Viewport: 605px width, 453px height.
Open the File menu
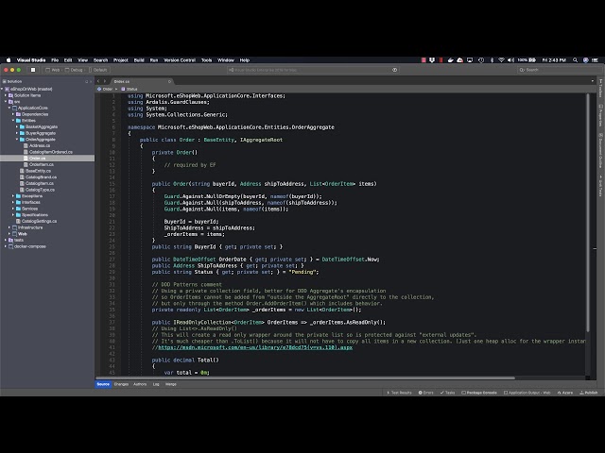coord(55,60)
